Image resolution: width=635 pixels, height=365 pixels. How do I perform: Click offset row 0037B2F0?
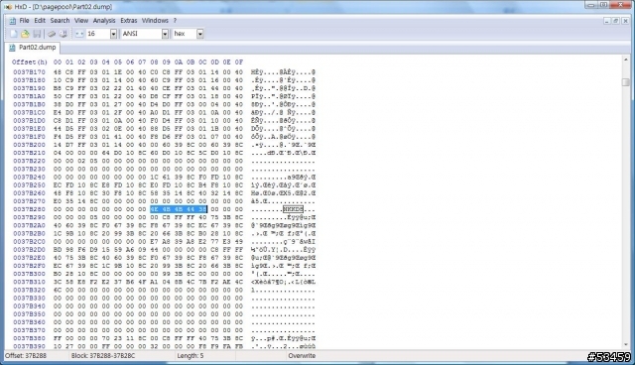[x=29, y=266]
